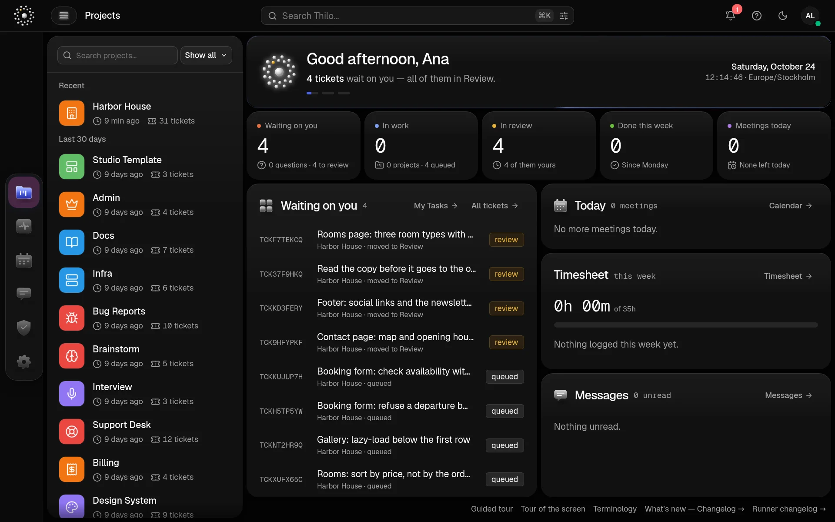
Task: Open the Meetings today stat card
Action: tap(774, 145)
